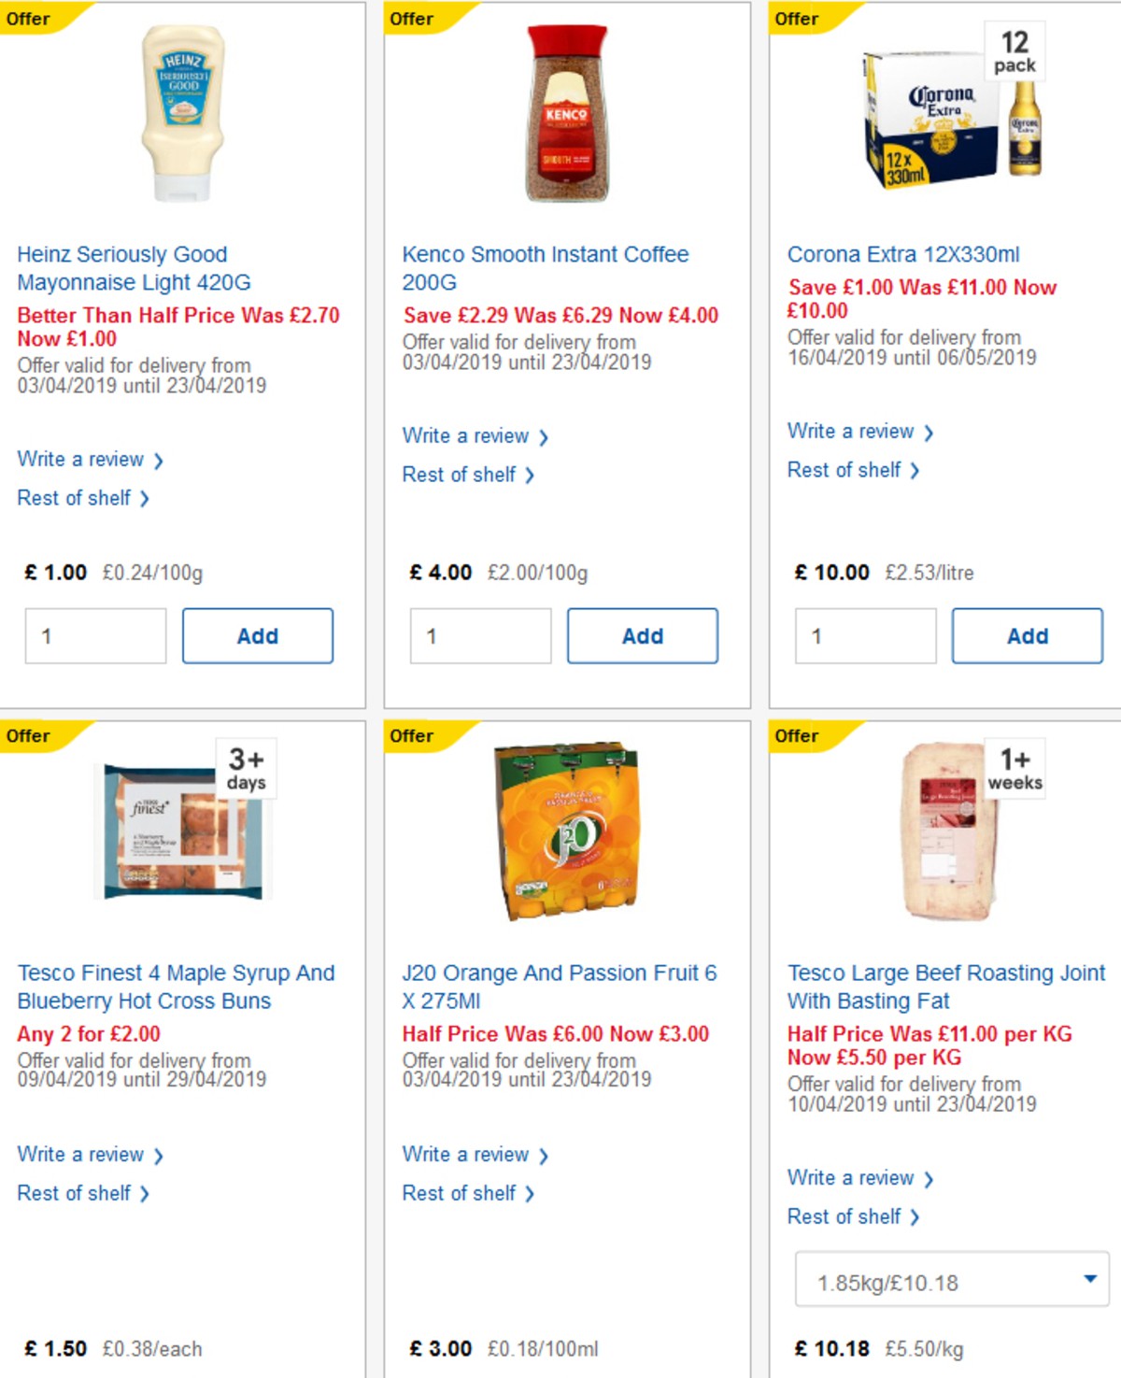Add Heinz Seriously Good Mayonnaise to basket
Image resolution: width=1121 pixels, height=1378 pixels.
point(258,635)
